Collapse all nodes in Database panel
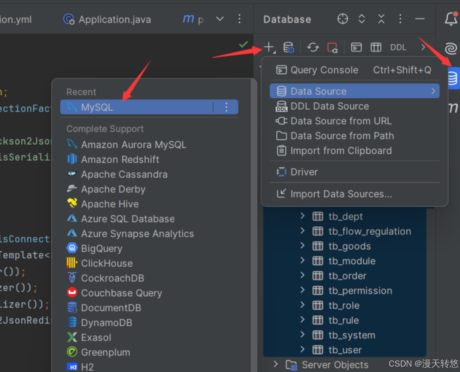The width and height of the screenshot is (460, 372). 381,19
